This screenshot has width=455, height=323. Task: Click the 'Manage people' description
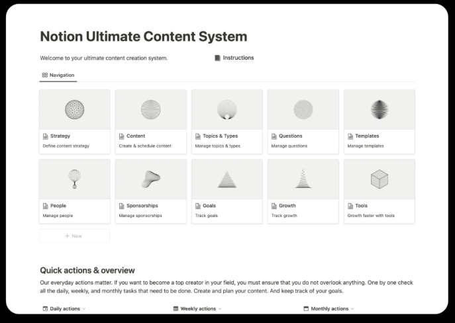58,215
